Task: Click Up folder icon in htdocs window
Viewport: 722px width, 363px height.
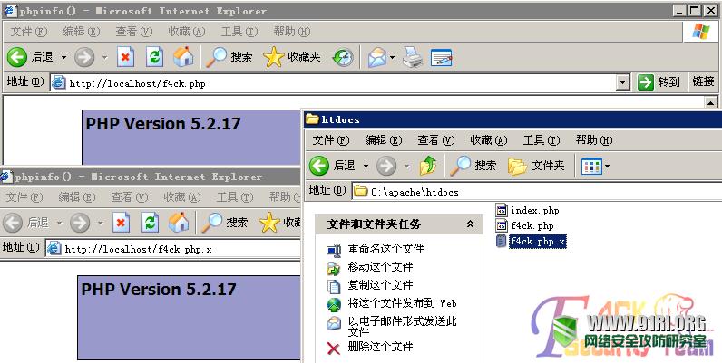Action: 428,166
